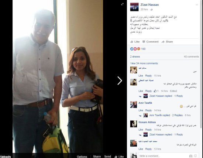203x158 pixels.
Task: Click the Share arrow button under post
Action: click(167, 42)
